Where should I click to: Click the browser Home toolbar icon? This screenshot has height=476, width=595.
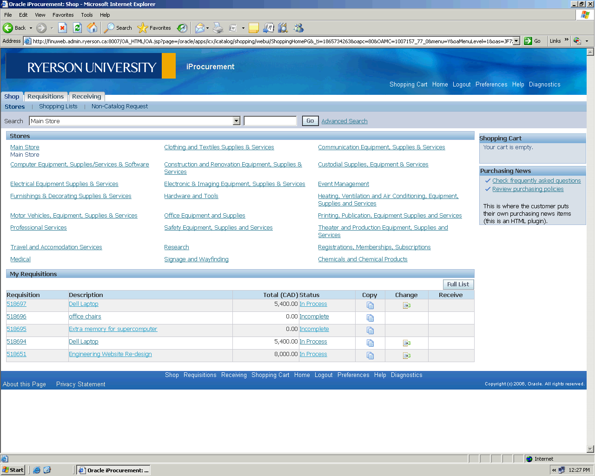pos(93,28)
